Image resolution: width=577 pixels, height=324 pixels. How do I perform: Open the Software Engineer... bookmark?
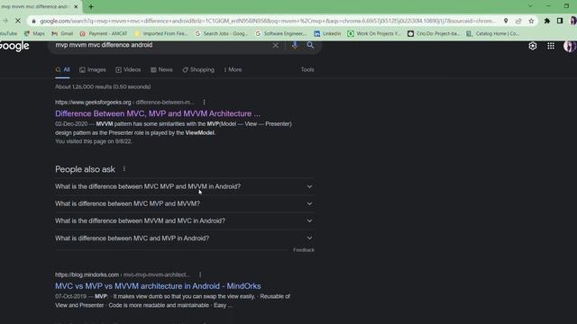(x=280, y=33)
